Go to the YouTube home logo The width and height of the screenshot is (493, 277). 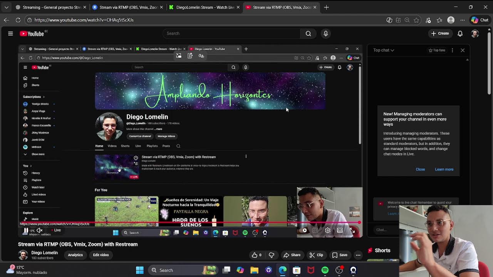[32, 33]
